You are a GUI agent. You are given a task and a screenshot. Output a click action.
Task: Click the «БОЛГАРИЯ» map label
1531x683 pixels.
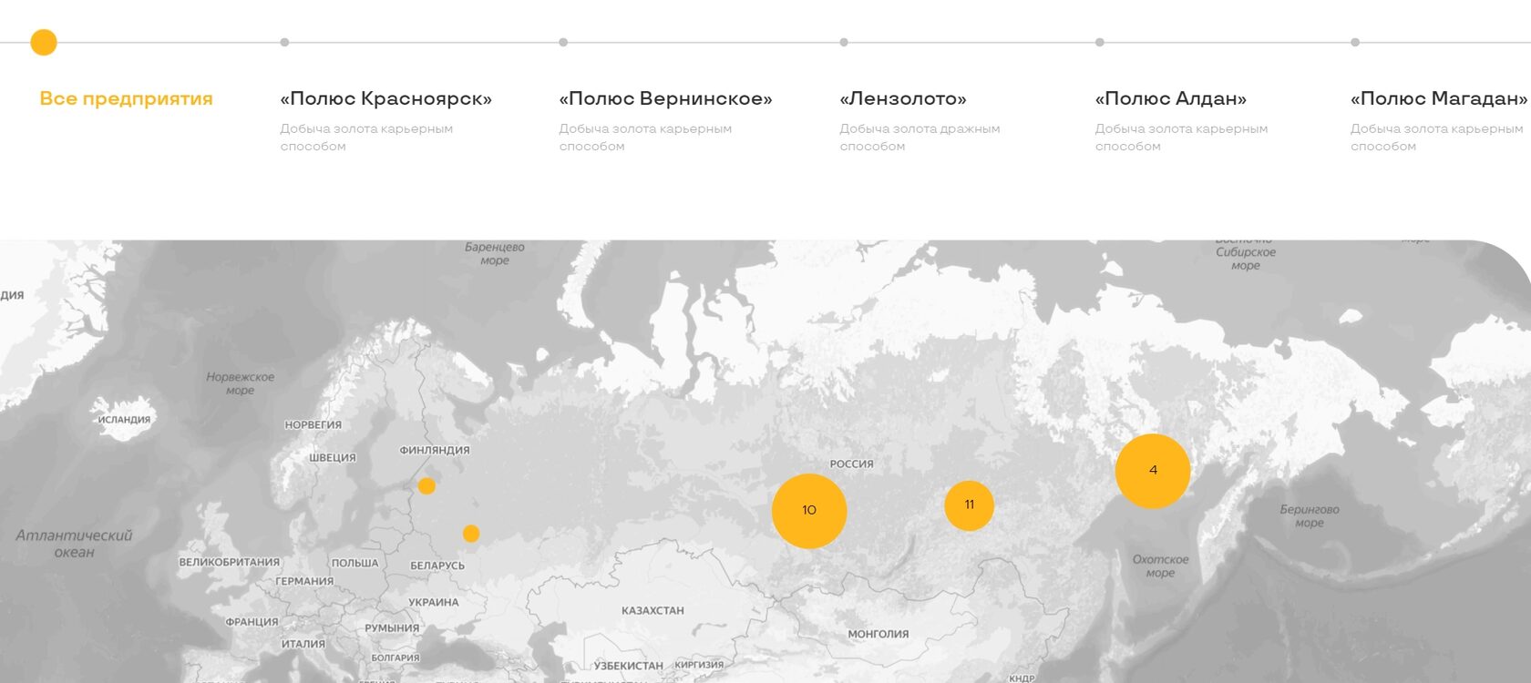[396, 658]
